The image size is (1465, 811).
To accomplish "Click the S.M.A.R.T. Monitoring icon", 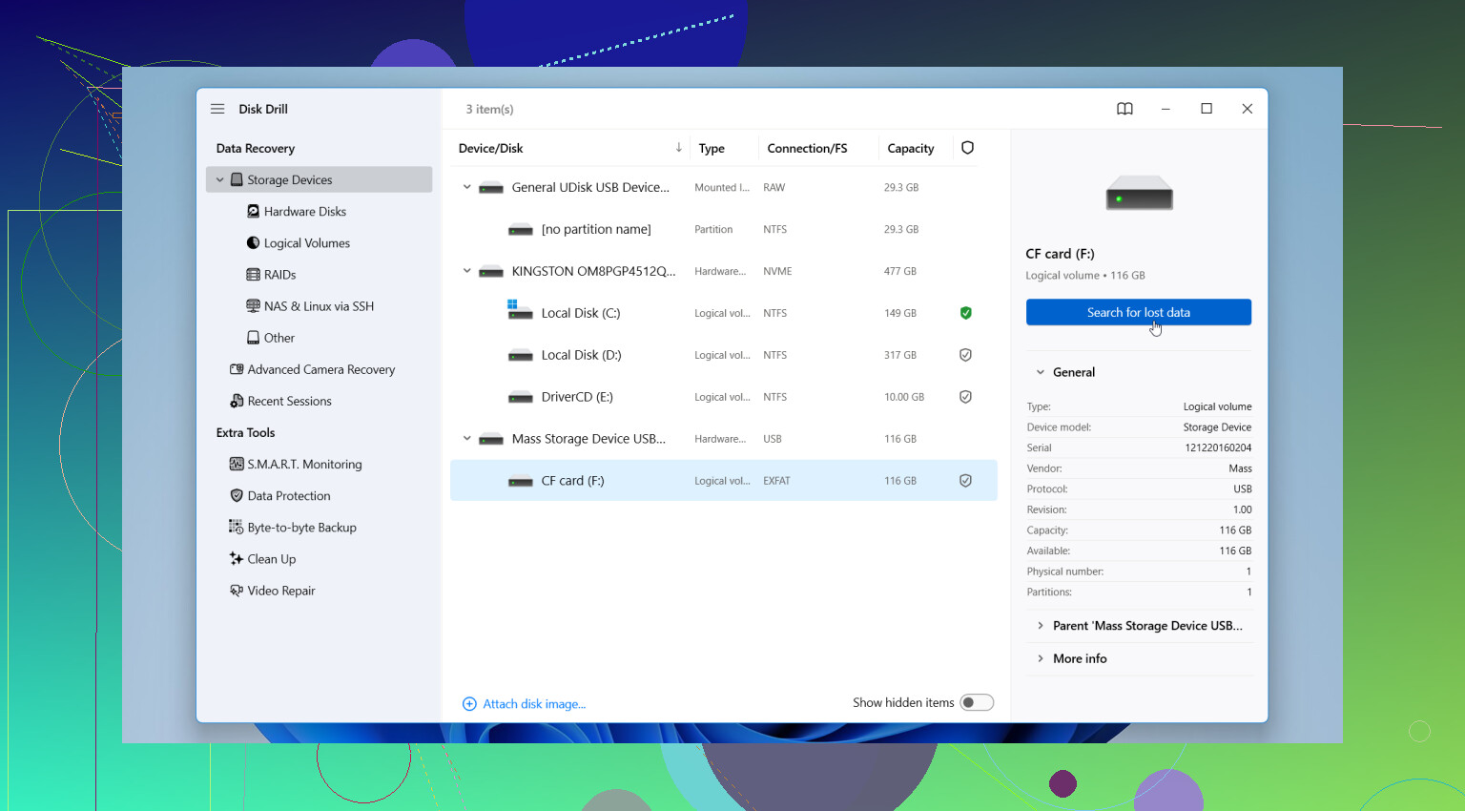I will 237,464.
